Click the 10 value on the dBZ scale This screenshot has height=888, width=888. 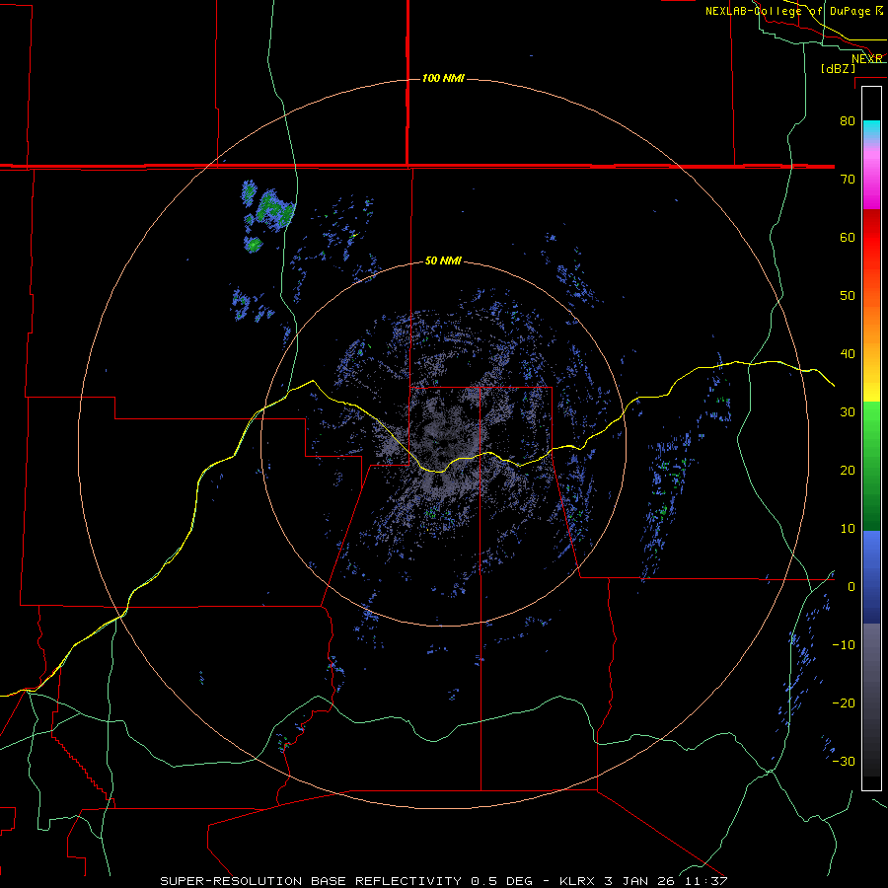coord(848,529)
